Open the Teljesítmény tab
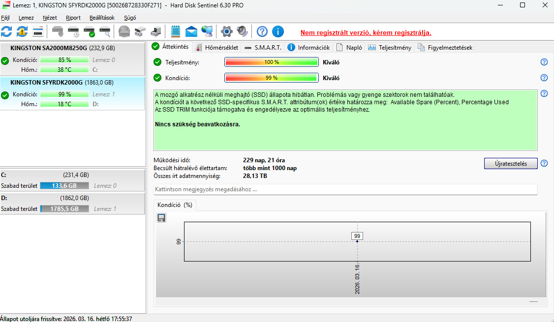554x322 pixels. [390, 47]
